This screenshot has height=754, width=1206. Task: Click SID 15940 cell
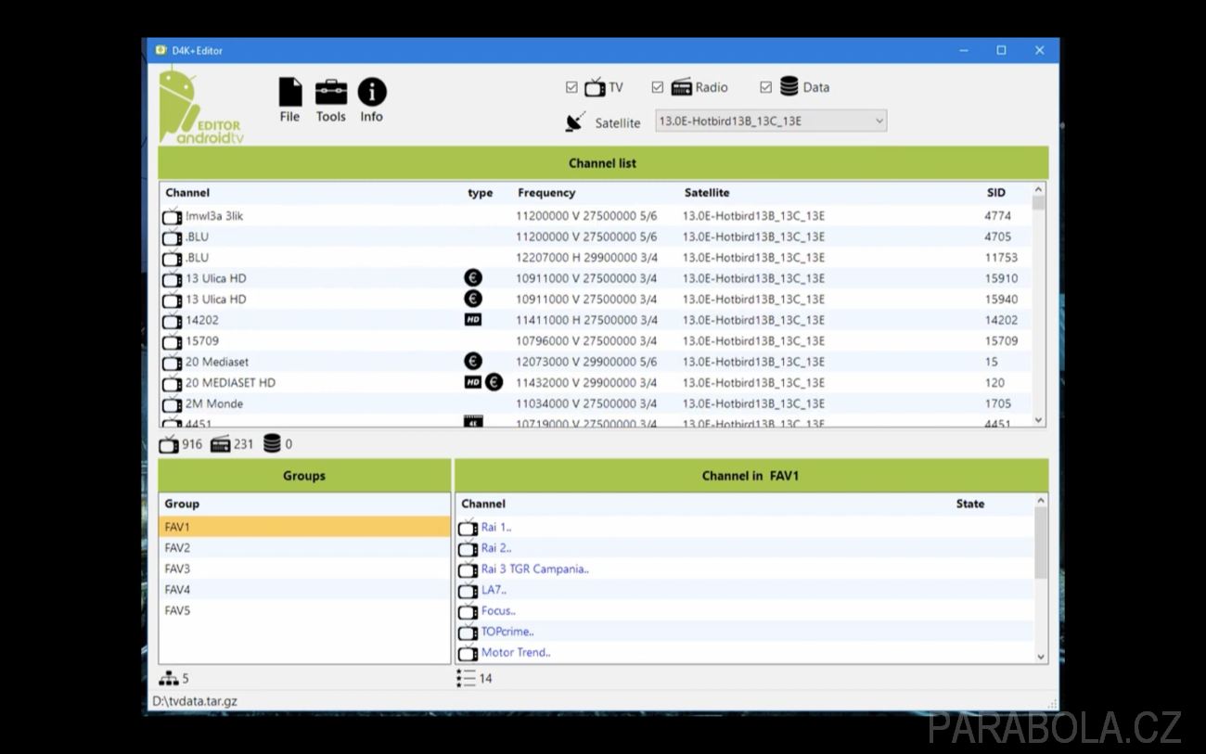pyautogui.click(x=1001, y=299)
